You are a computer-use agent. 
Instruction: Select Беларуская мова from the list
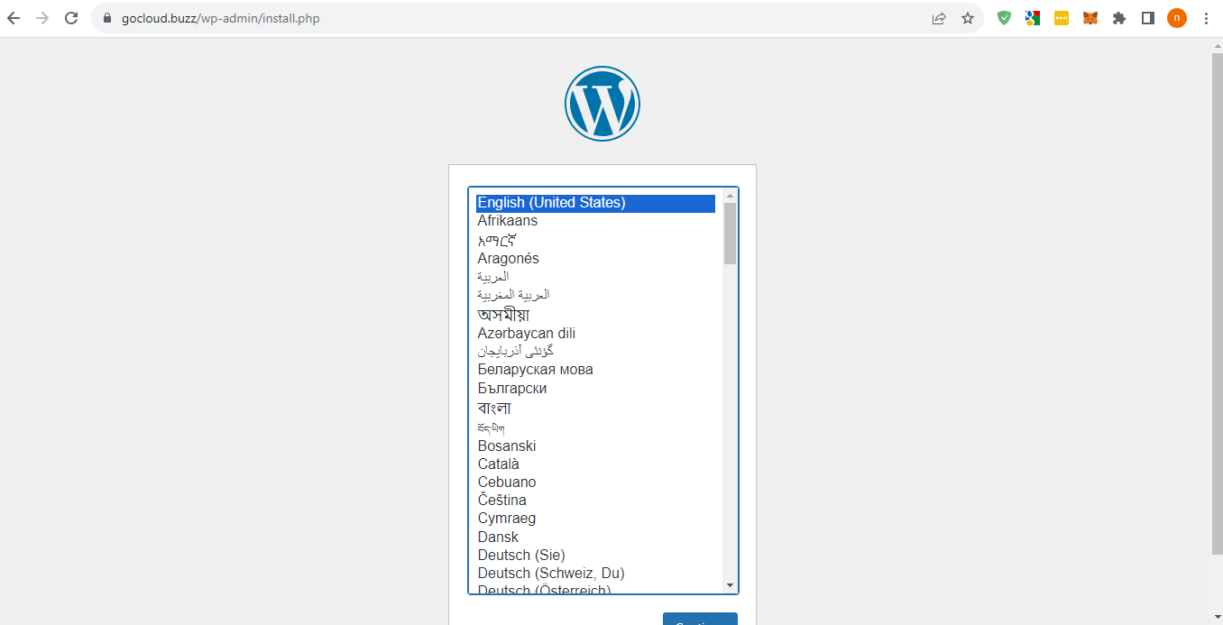(595, 370)
